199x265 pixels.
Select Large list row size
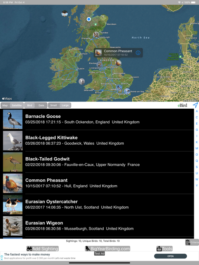tap(65, 105)
